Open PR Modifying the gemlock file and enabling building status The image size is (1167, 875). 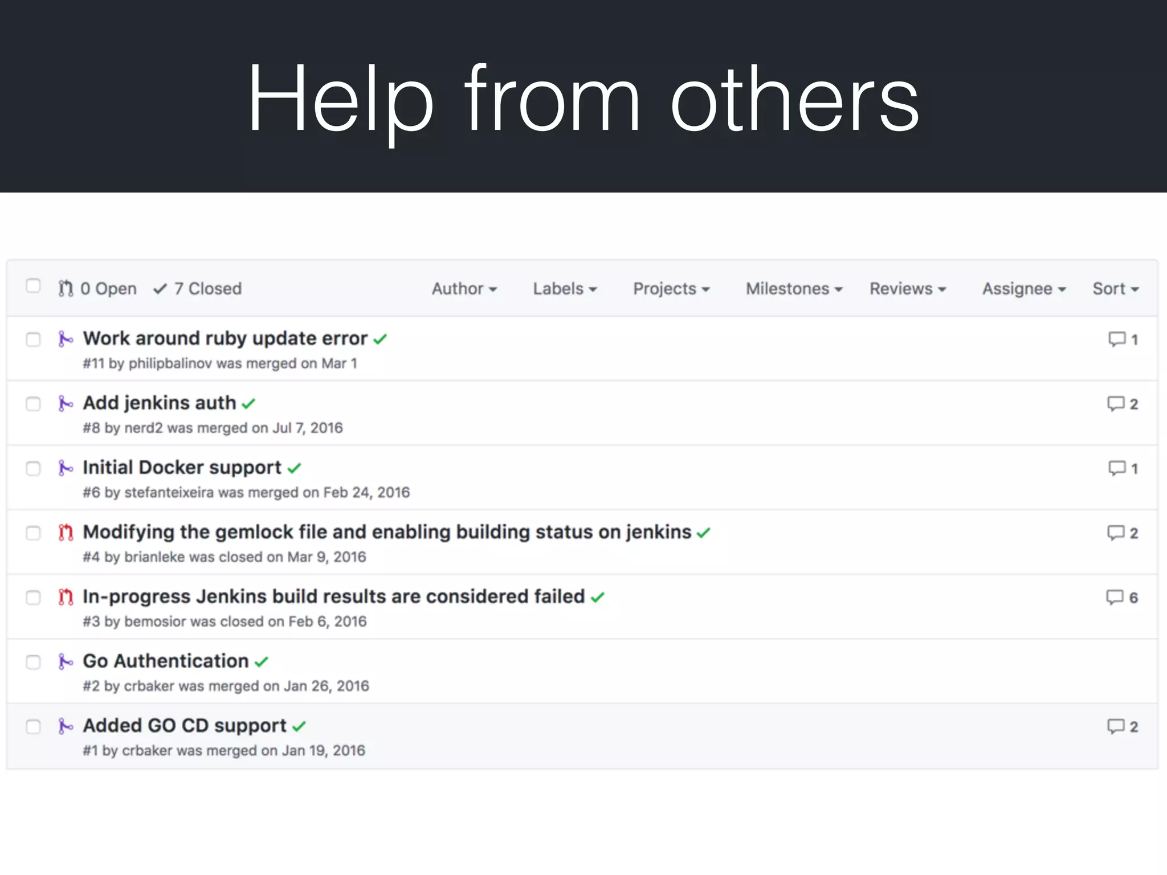387,532
